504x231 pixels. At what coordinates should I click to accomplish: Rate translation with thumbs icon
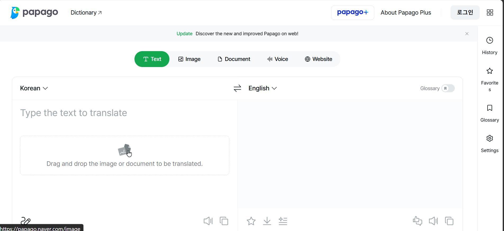point(417,221)
